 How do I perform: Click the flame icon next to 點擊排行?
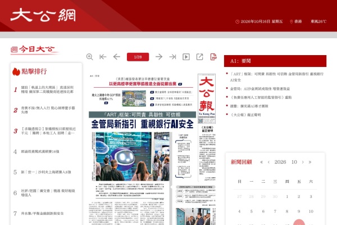coord(16,71)
